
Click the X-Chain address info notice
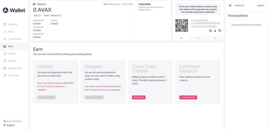[x=198, y=9]
